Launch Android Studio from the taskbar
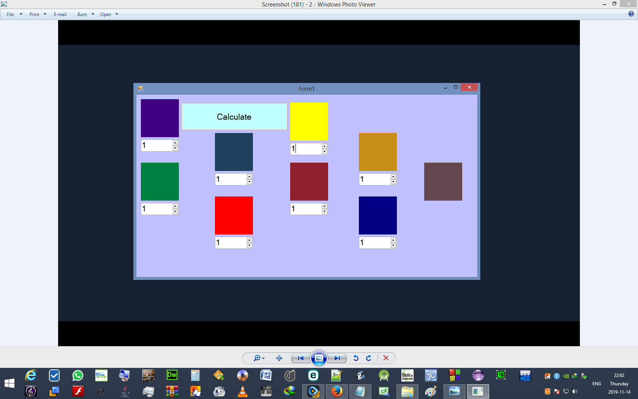This screenshot has width=638, height=399. [x=384, y=375]
